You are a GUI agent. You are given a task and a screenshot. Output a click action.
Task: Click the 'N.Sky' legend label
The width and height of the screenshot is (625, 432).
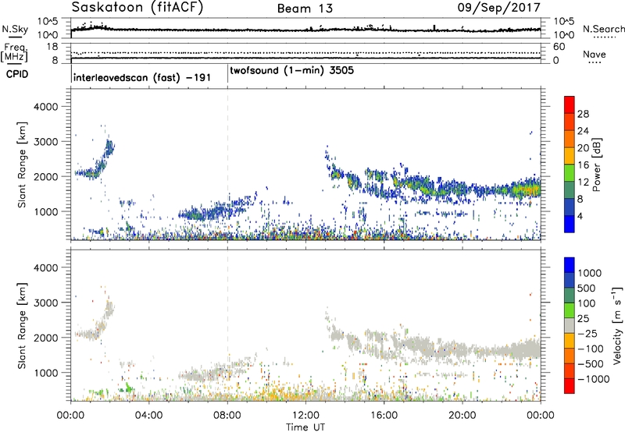tap(15, 29)
